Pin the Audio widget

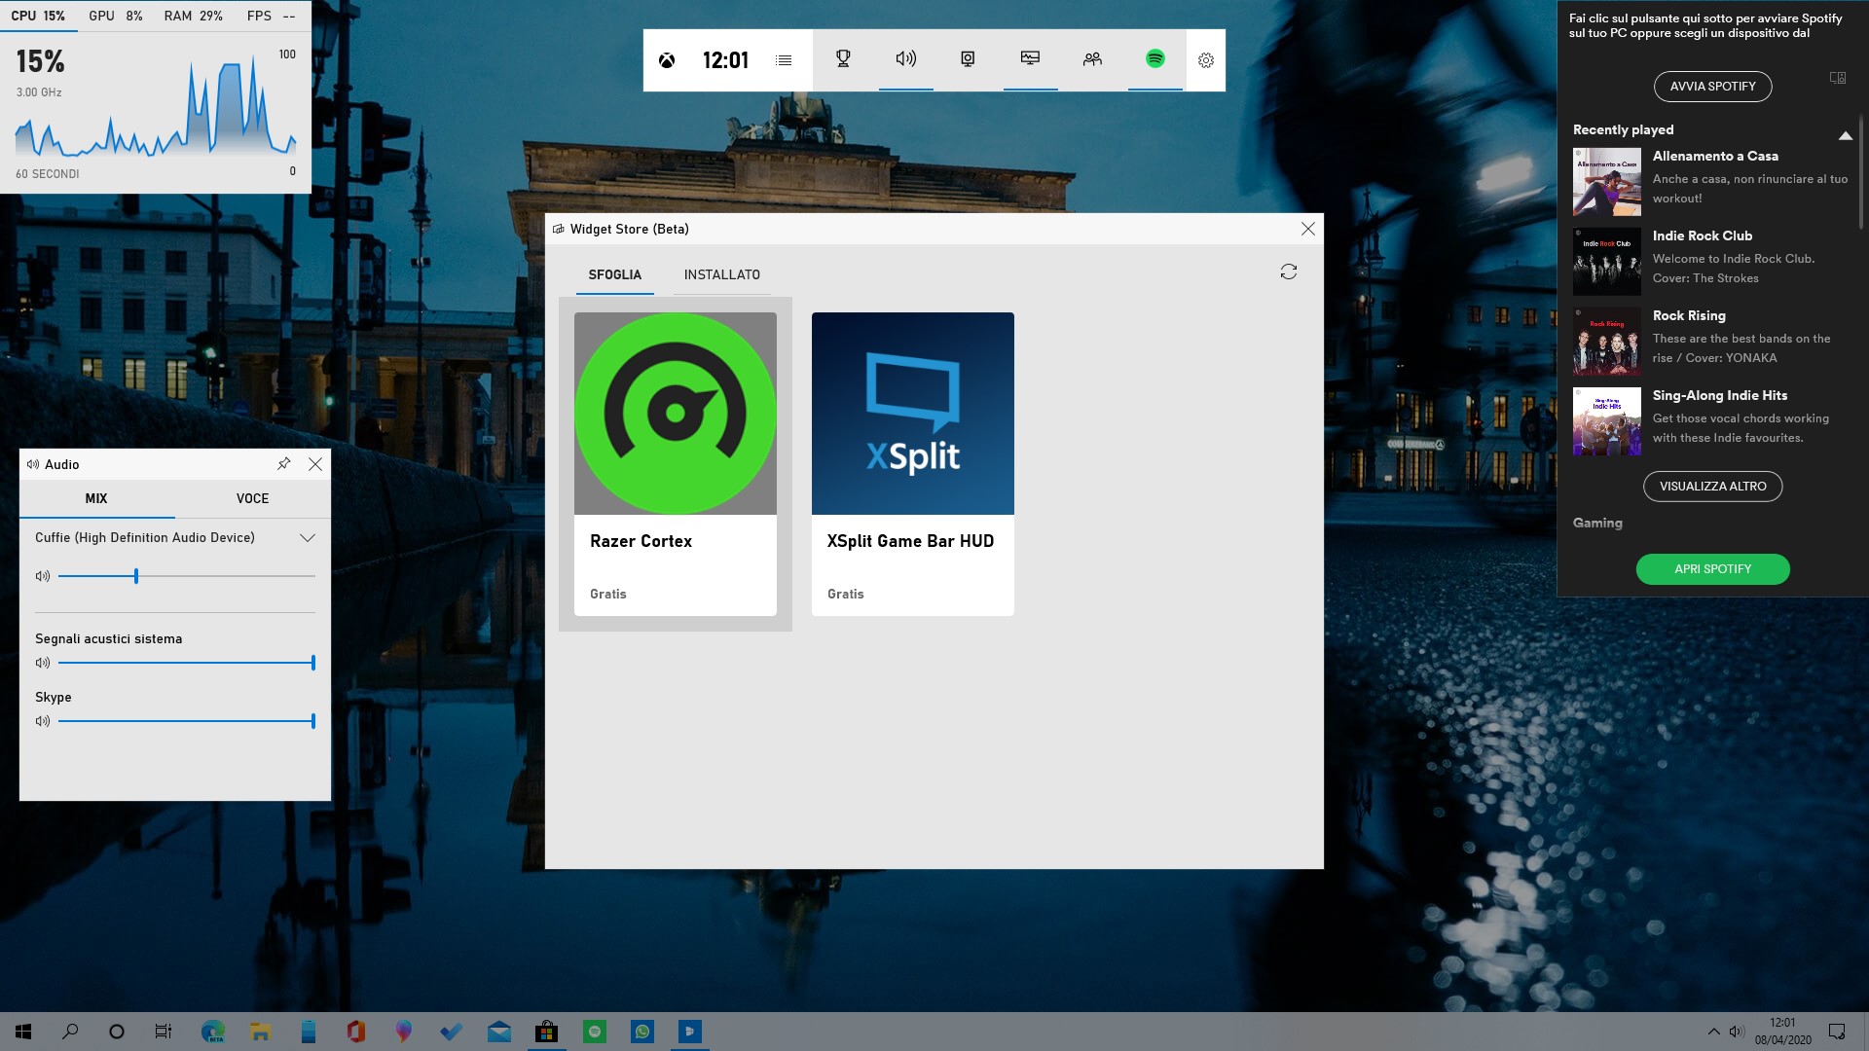point(284,464)
